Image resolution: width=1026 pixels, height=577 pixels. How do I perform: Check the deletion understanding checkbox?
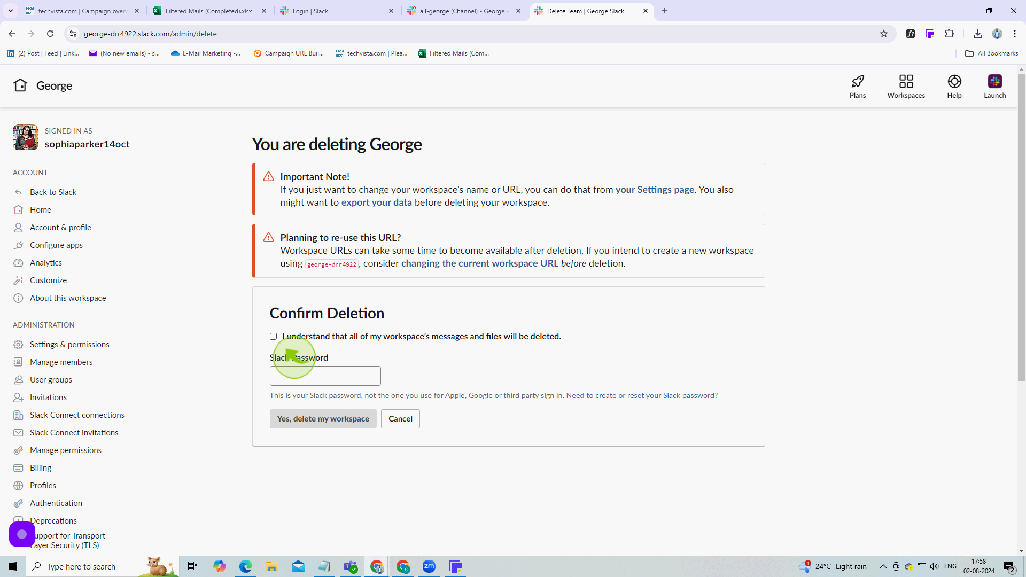tap(273, 337)
